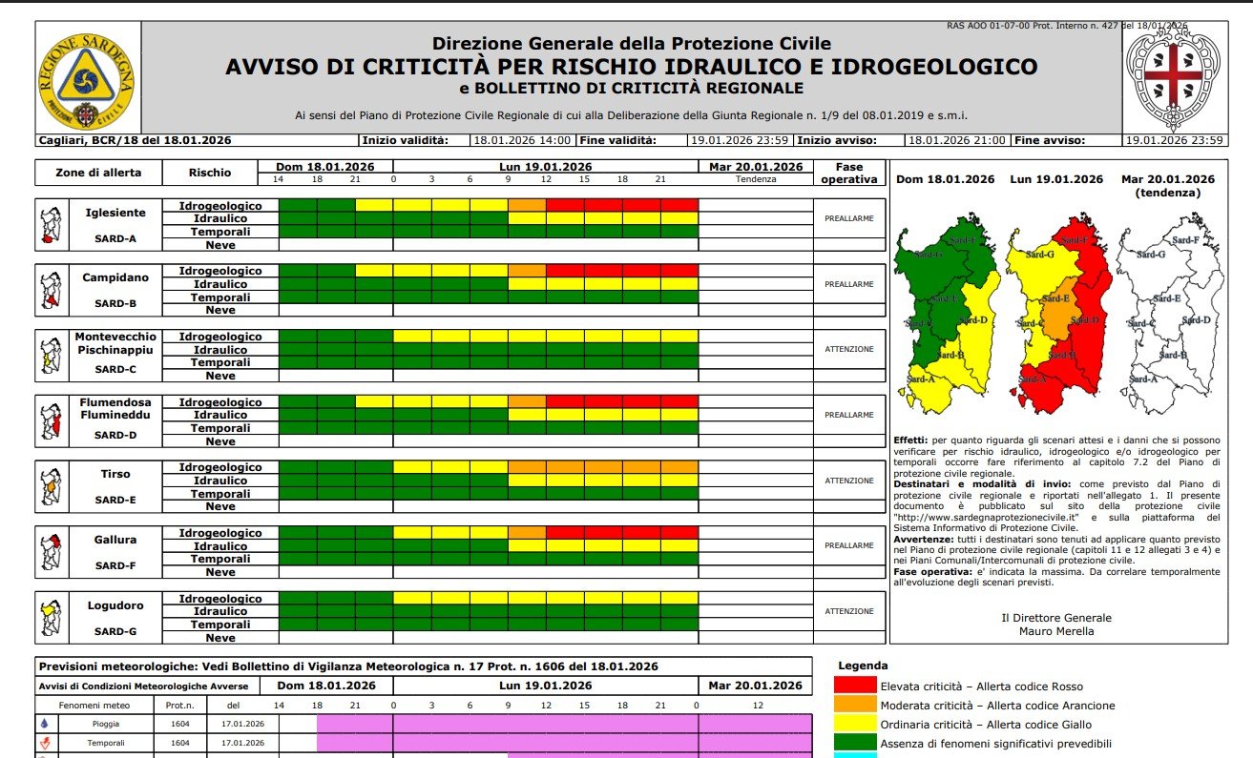Image resolution: width=1253 pixels, height=758 pixels.
Task: Click the 'Fase operativa' column header
Action: [x=849, y=173]
